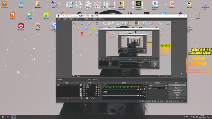
Task: Open transition properties gear next to 淡变
Action: 166,85
